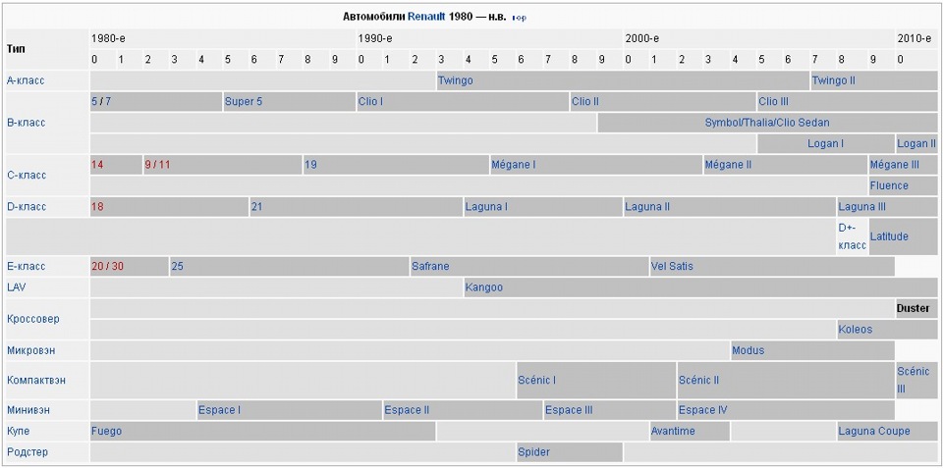Click the small template edit links after the title
Image resolution: width=943 pixels, height=468 pixels.
[x=520, y=18]
